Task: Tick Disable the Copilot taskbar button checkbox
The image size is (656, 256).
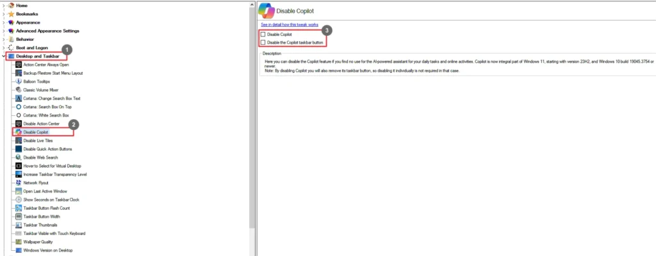Action: point(263,42)
